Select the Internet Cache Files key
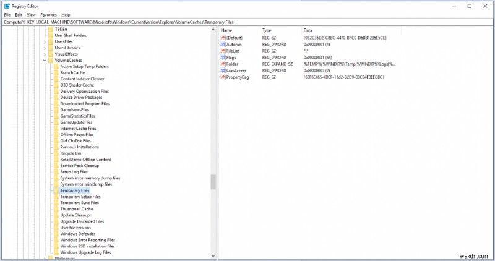 click(79, 129)
